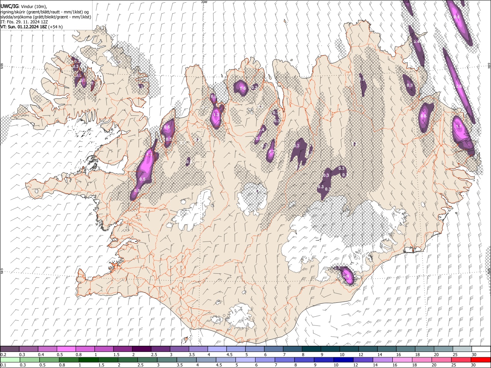The image size is (491, 368).
Task: Select the dark teal swatch after '8' in the upper legend
Action: 311,349
